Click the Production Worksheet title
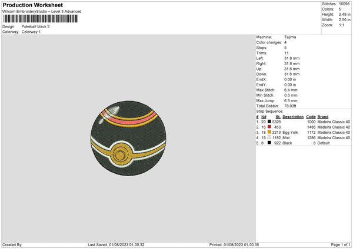 pos(32,5)
